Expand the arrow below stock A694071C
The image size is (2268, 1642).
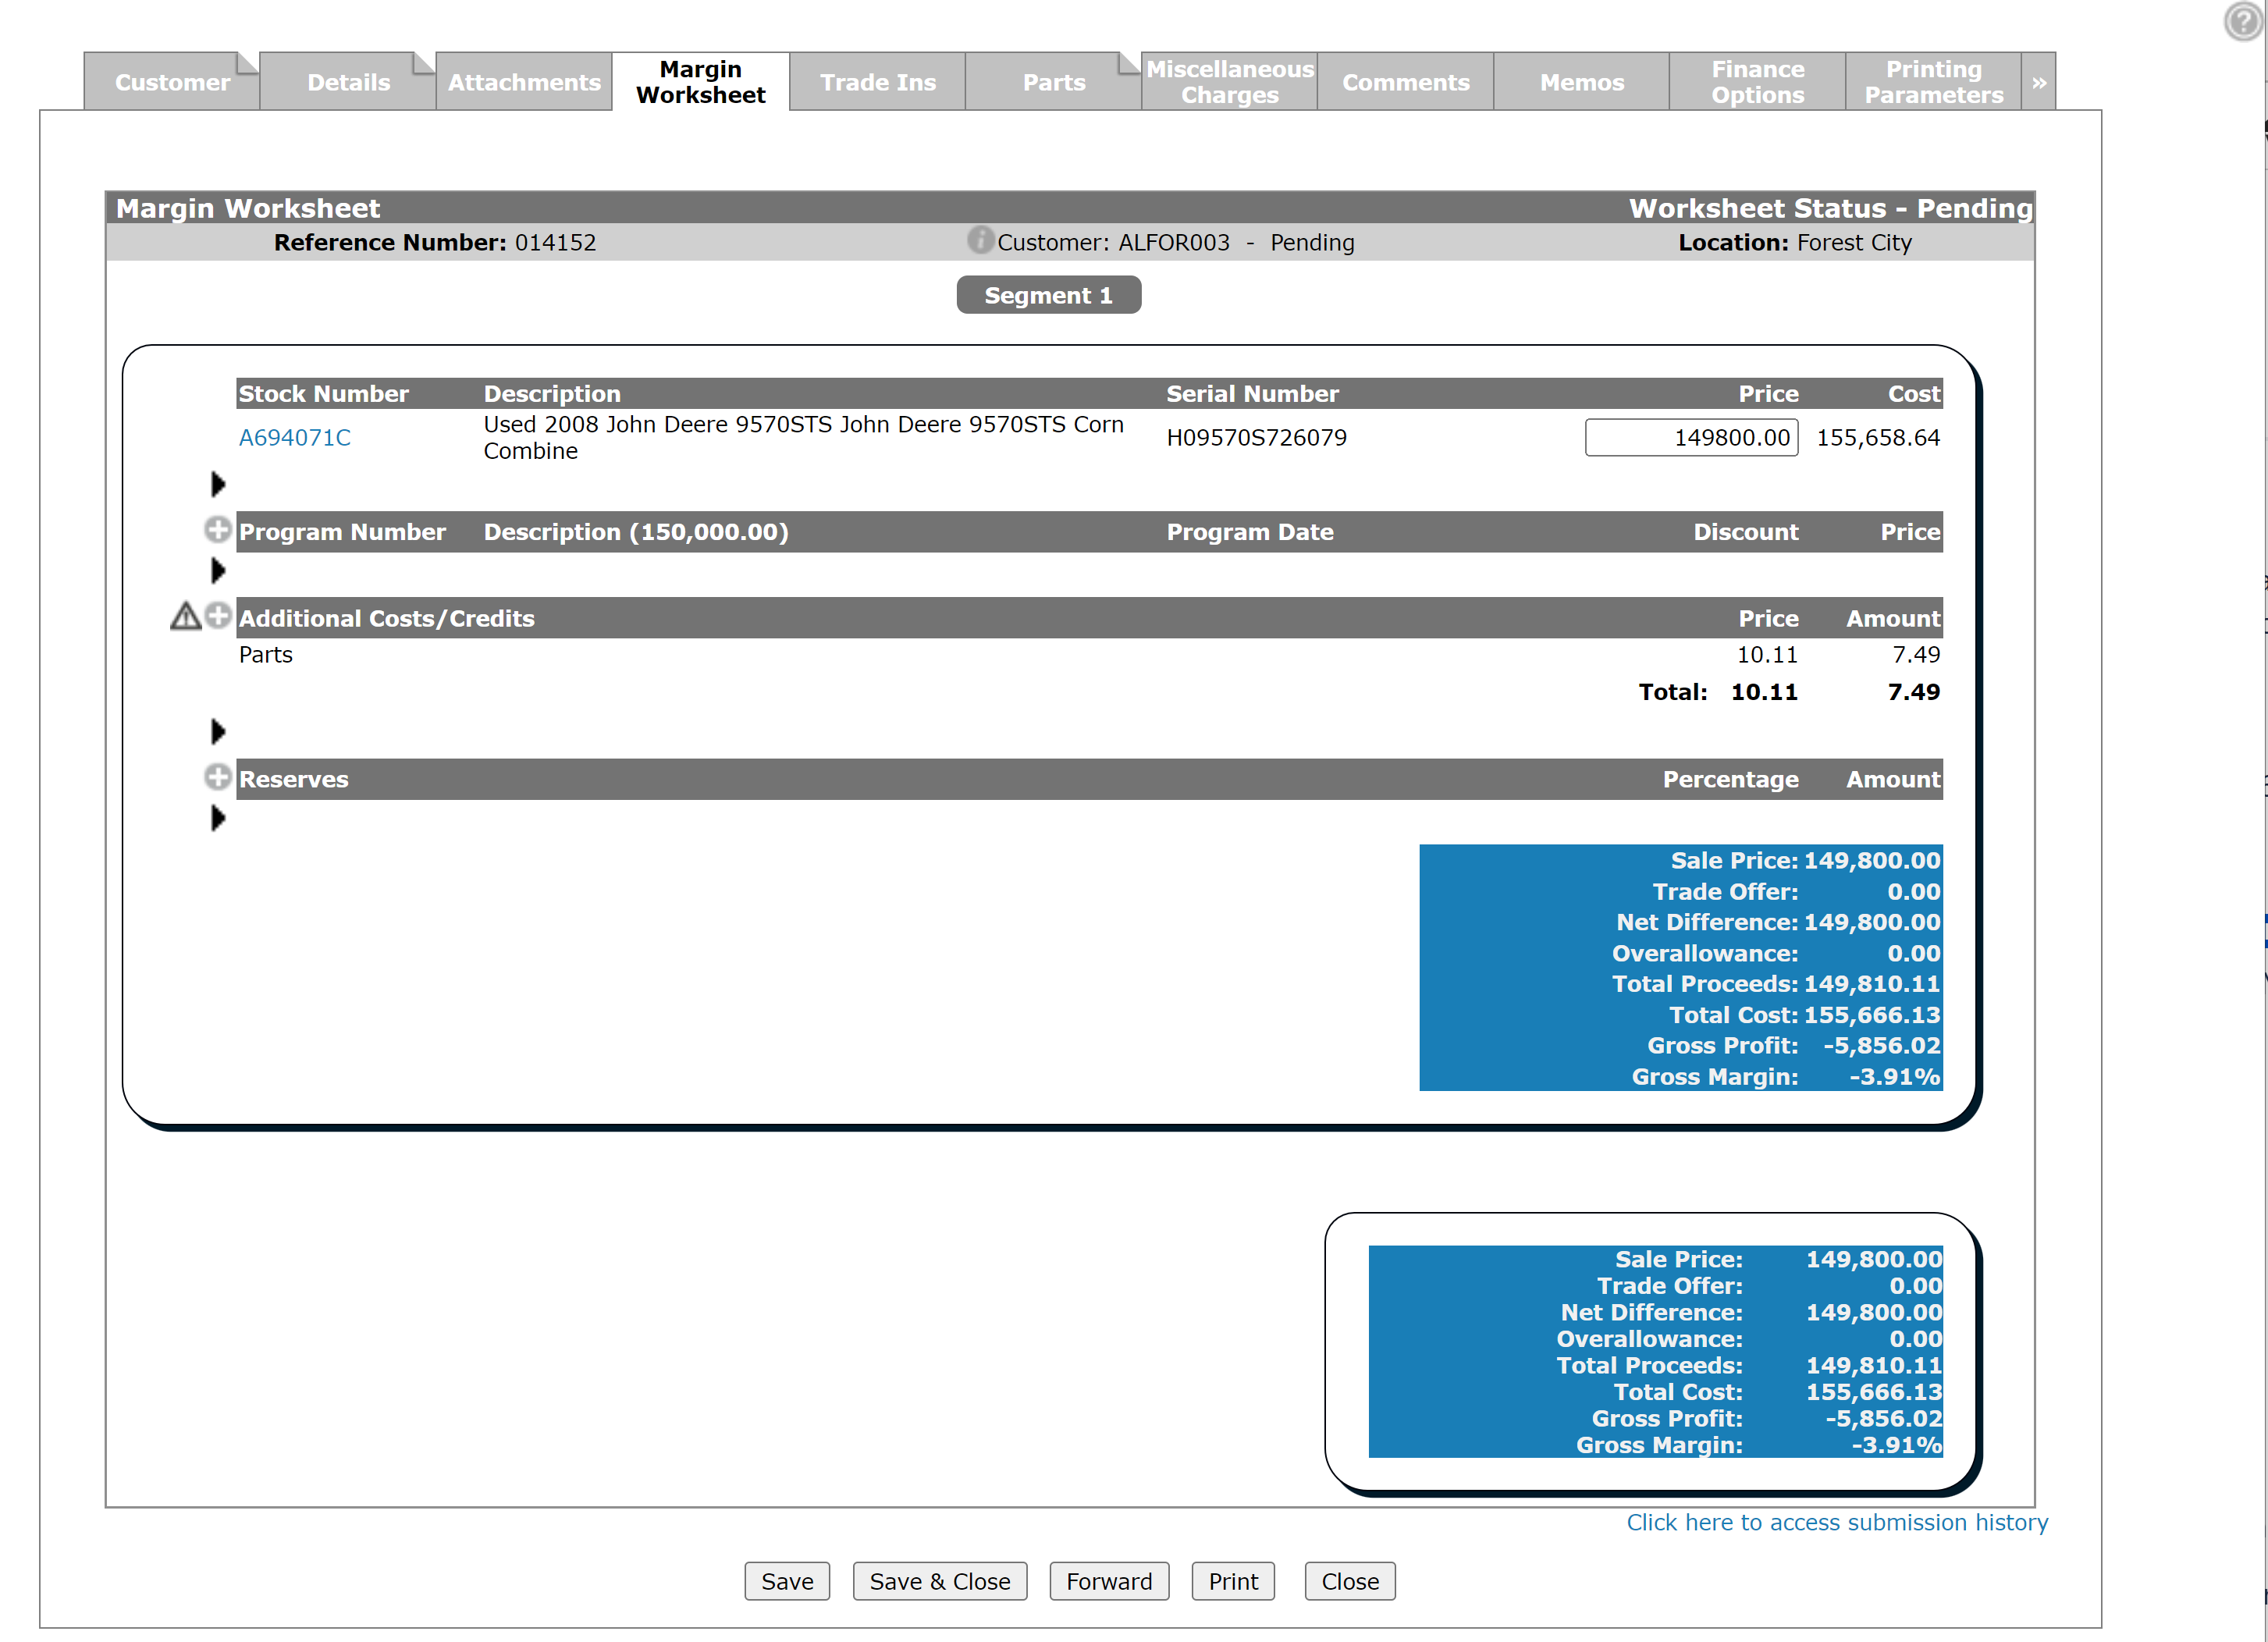[x=218, y=485]
